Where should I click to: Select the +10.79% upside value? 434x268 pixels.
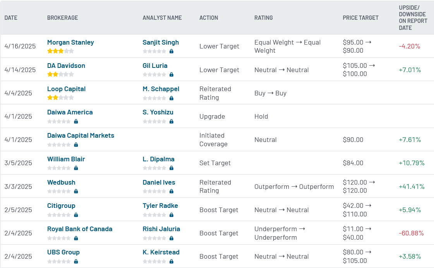411,163
